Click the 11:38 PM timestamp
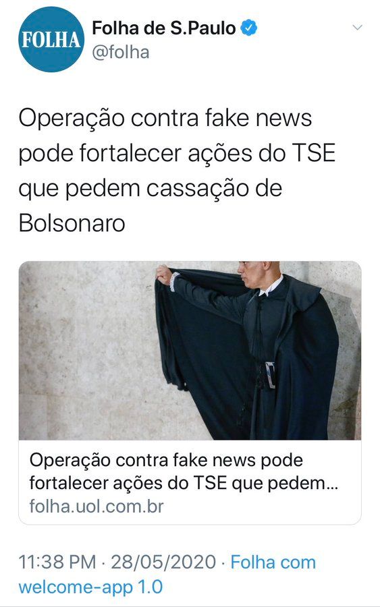 point(57,562)
